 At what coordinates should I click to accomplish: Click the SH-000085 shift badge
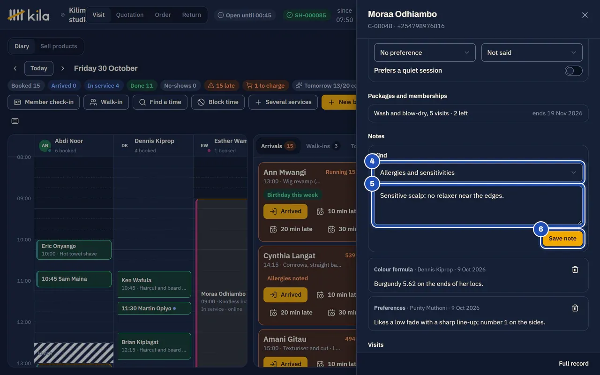306,15
